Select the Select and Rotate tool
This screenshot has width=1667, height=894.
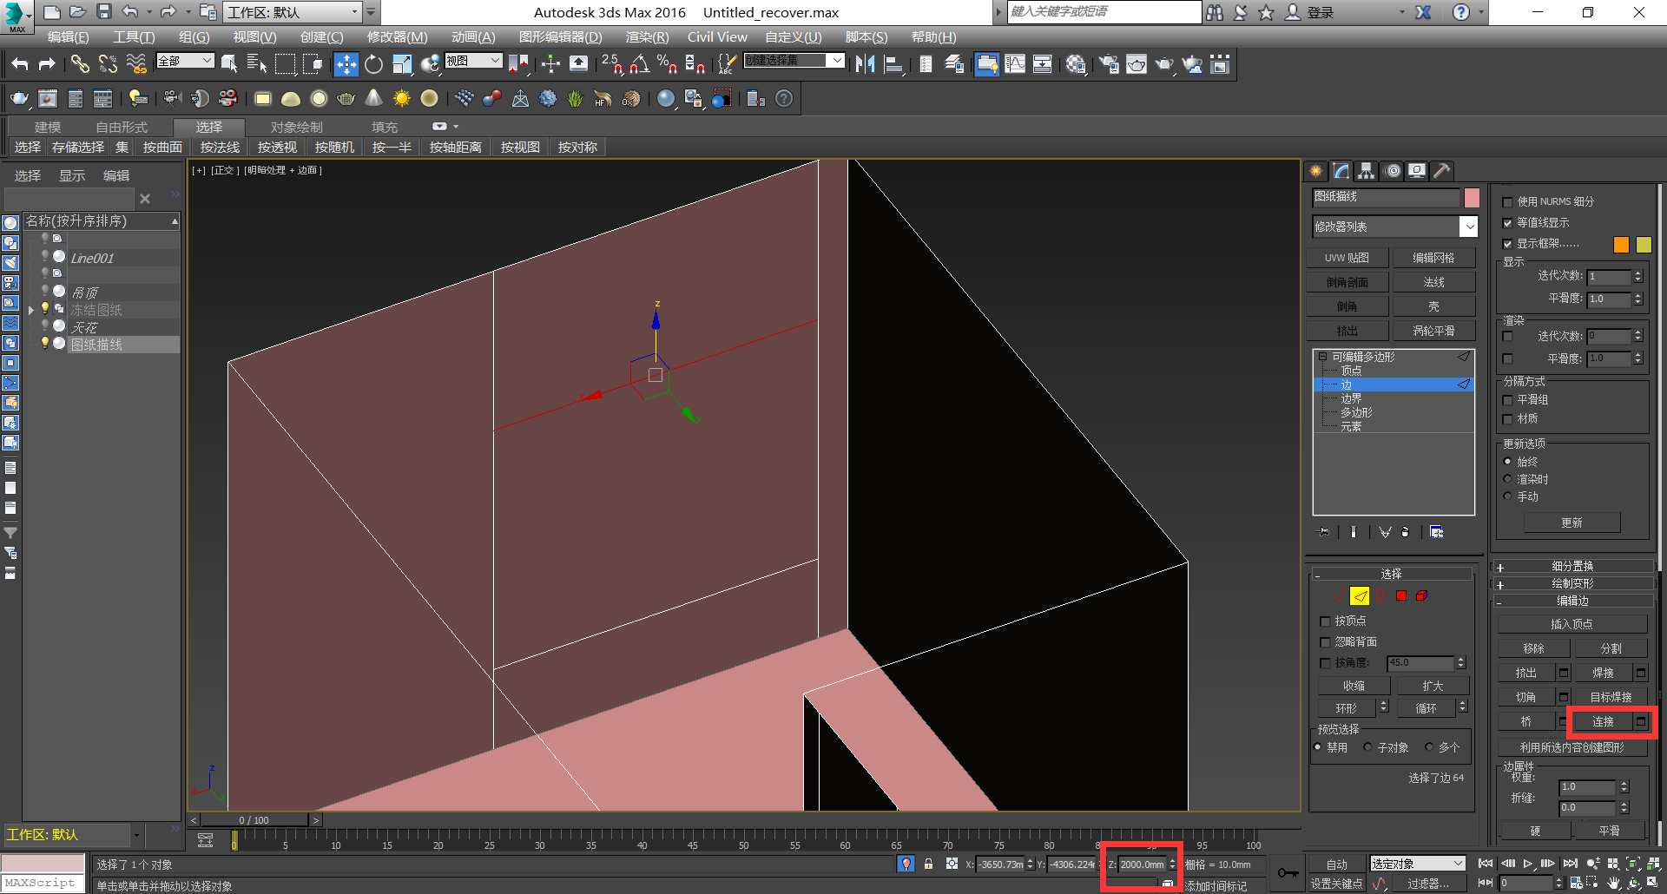coord(373,63)
